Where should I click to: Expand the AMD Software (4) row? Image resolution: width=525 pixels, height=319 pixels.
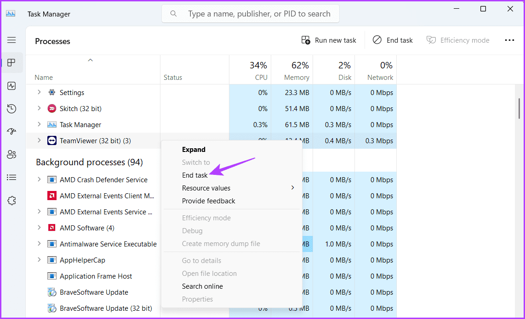[39, 227]
